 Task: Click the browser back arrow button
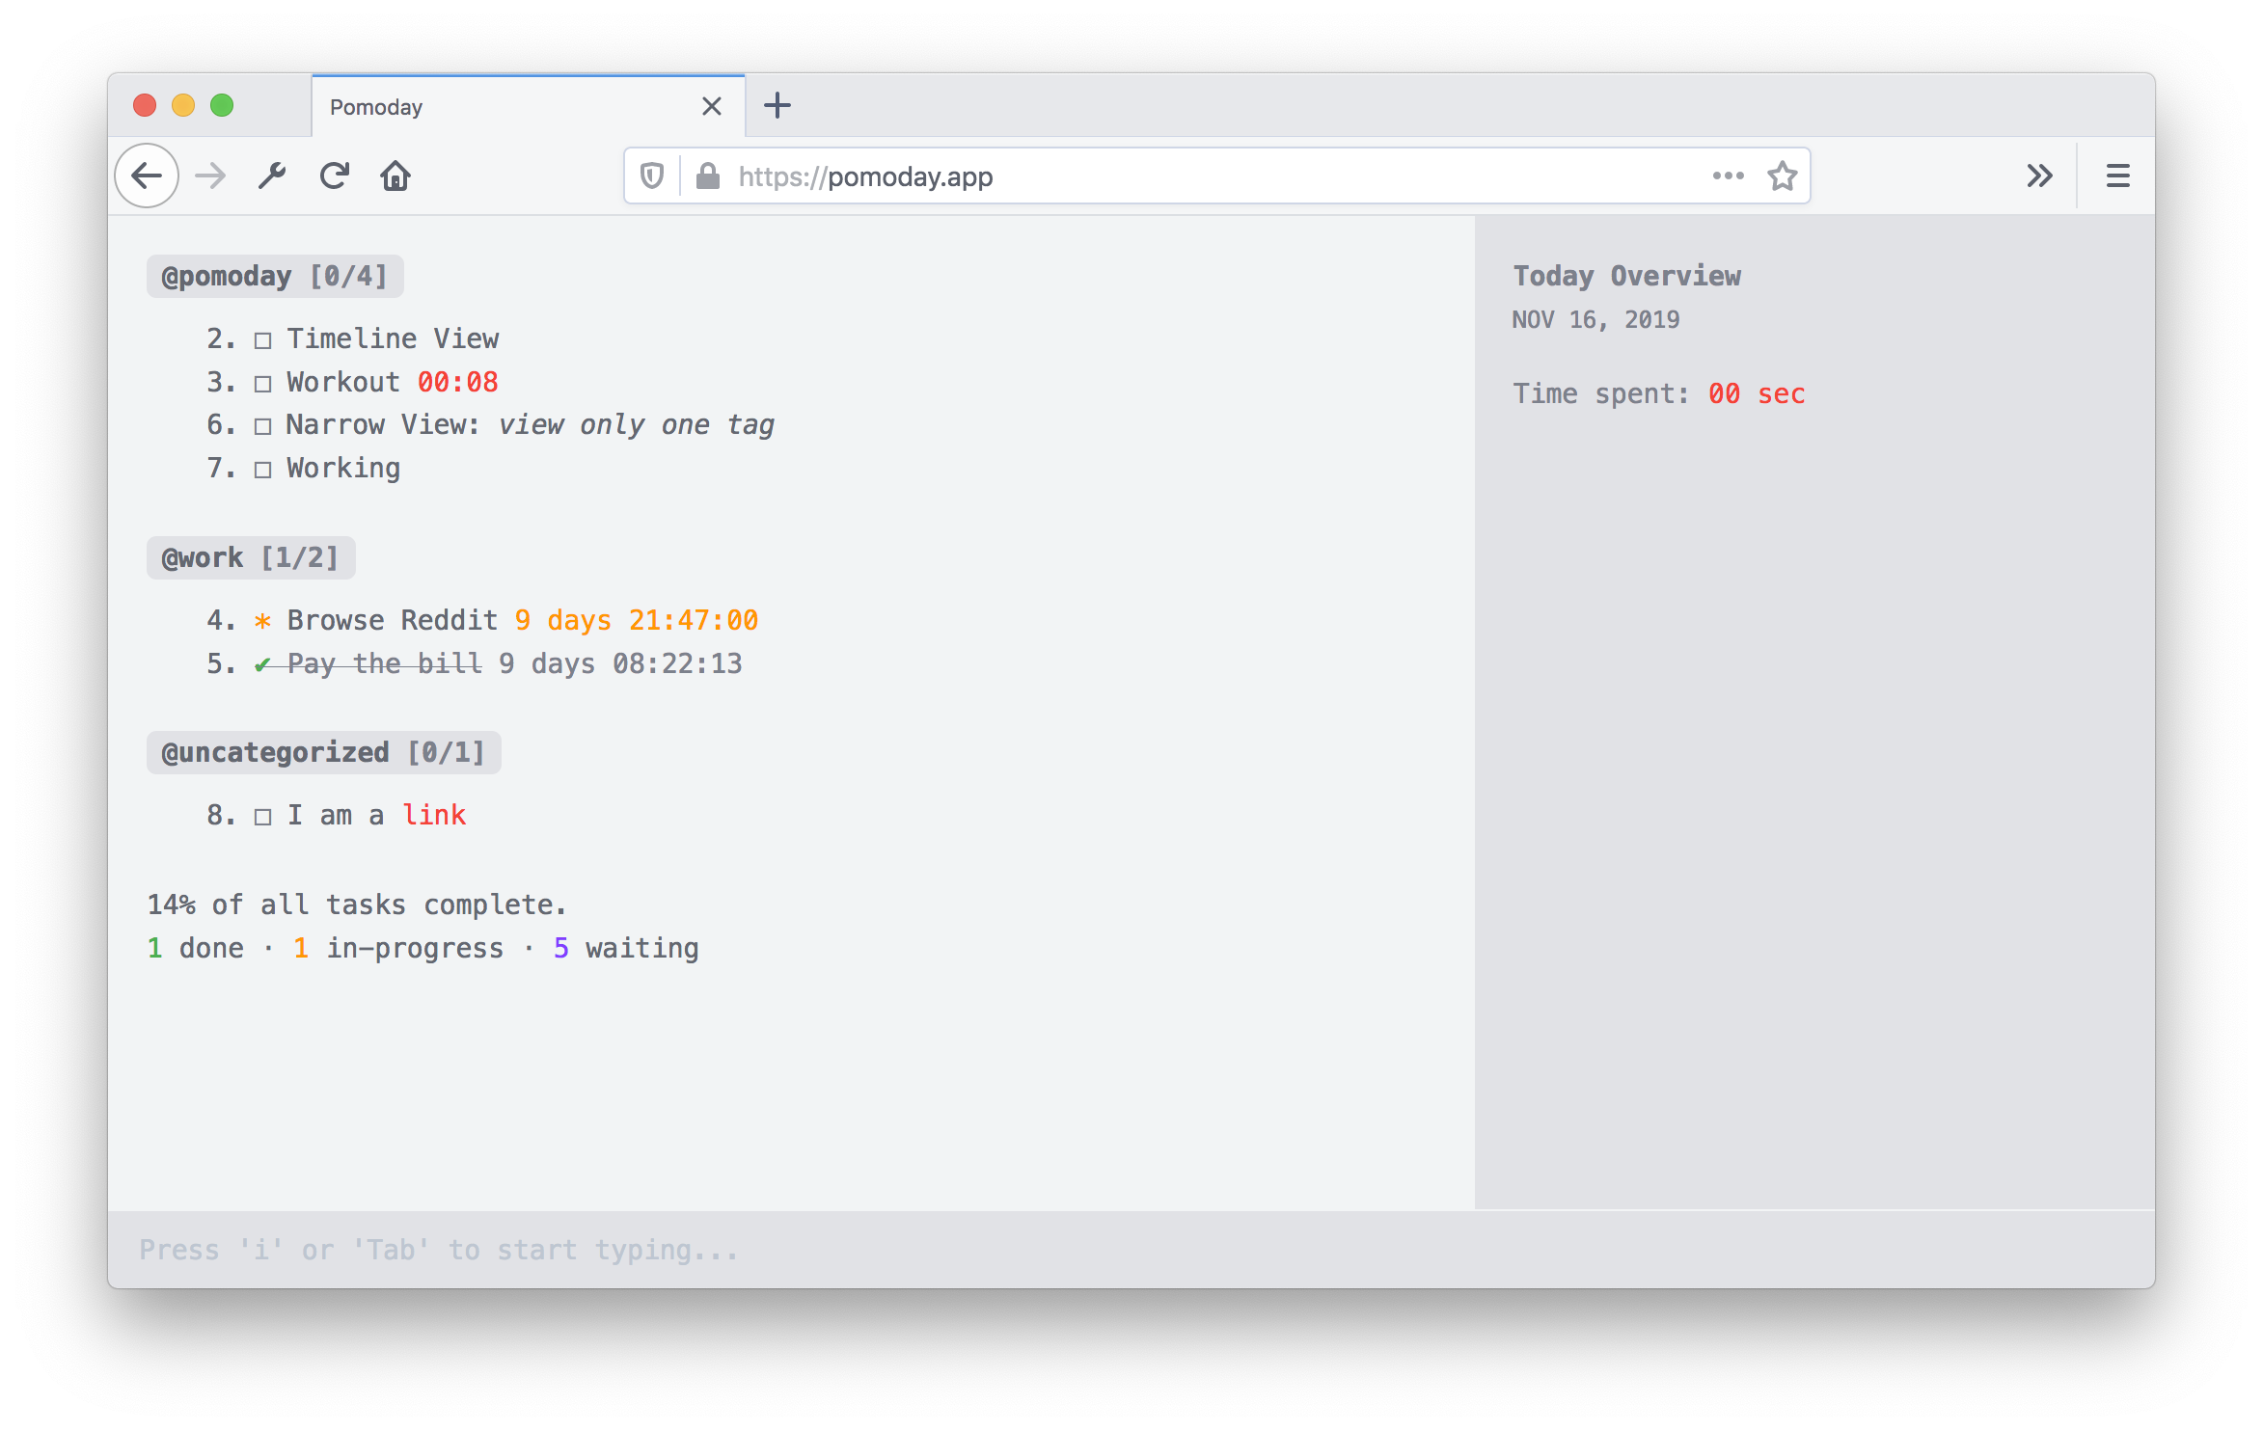coord(147,175)
